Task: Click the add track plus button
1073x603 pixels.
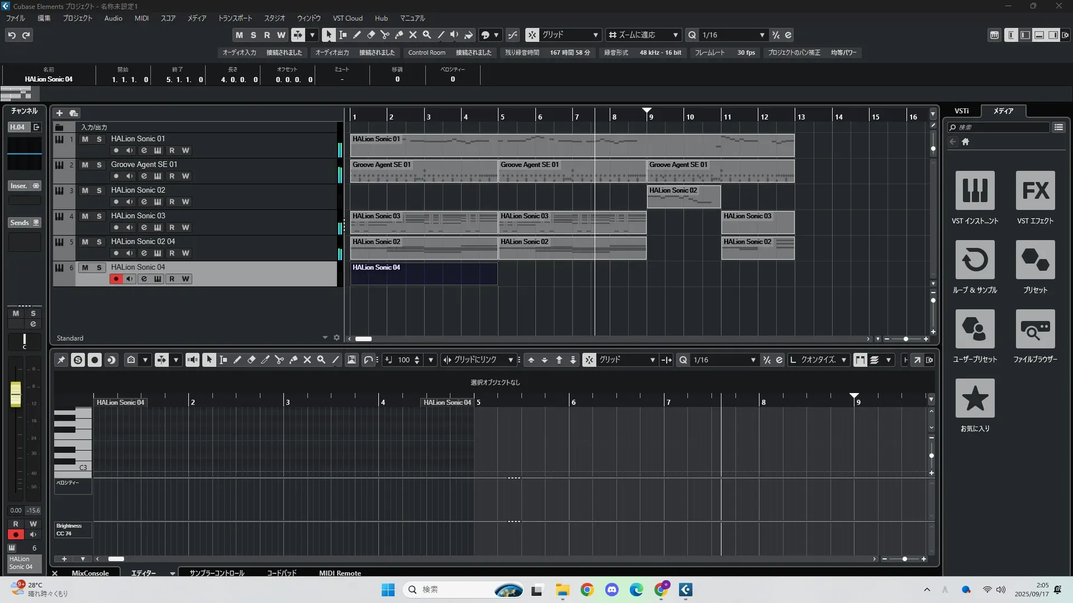Action: point(59,113)
